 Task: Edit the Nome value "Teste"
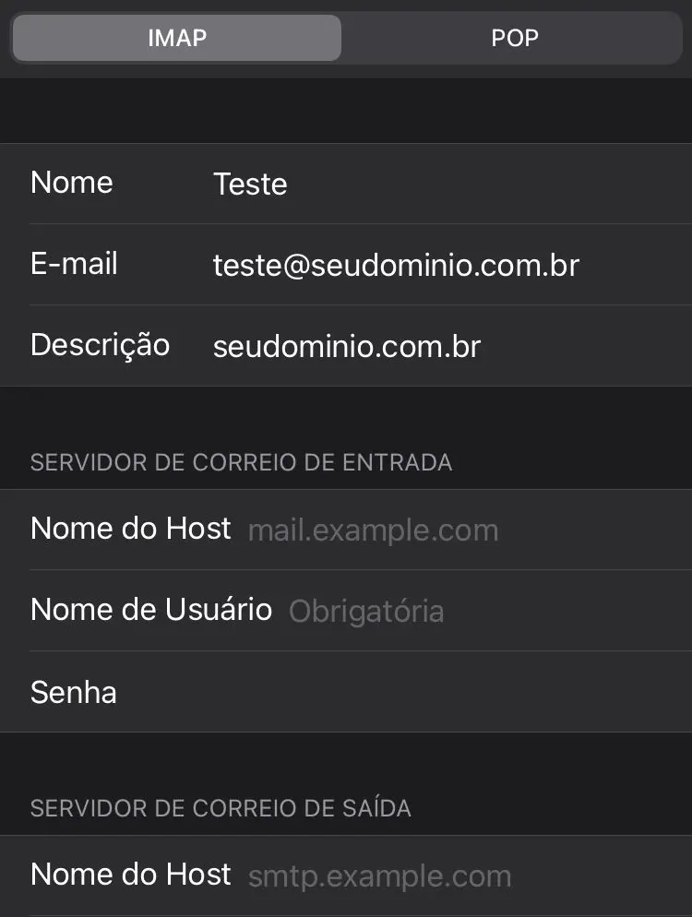coord(250,184)
